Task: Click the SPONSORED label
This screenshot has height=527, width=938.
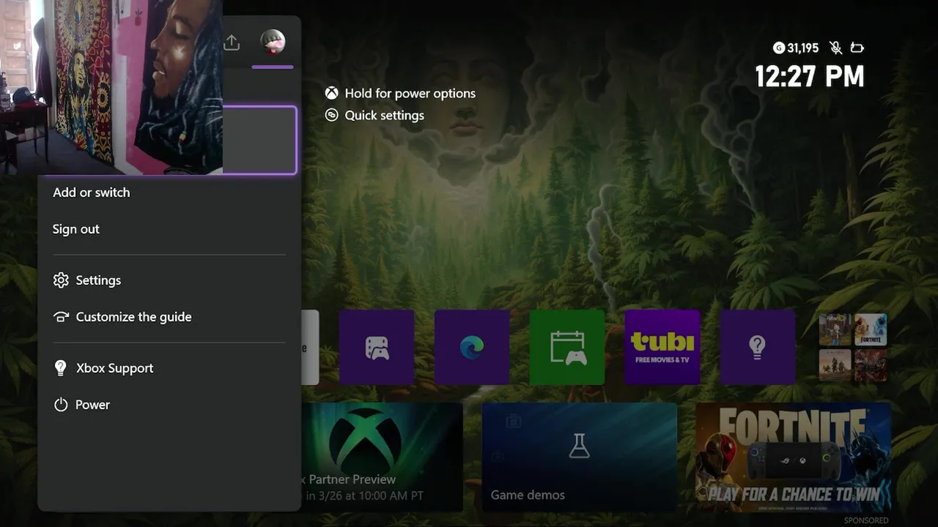Action: coord(866,520)
